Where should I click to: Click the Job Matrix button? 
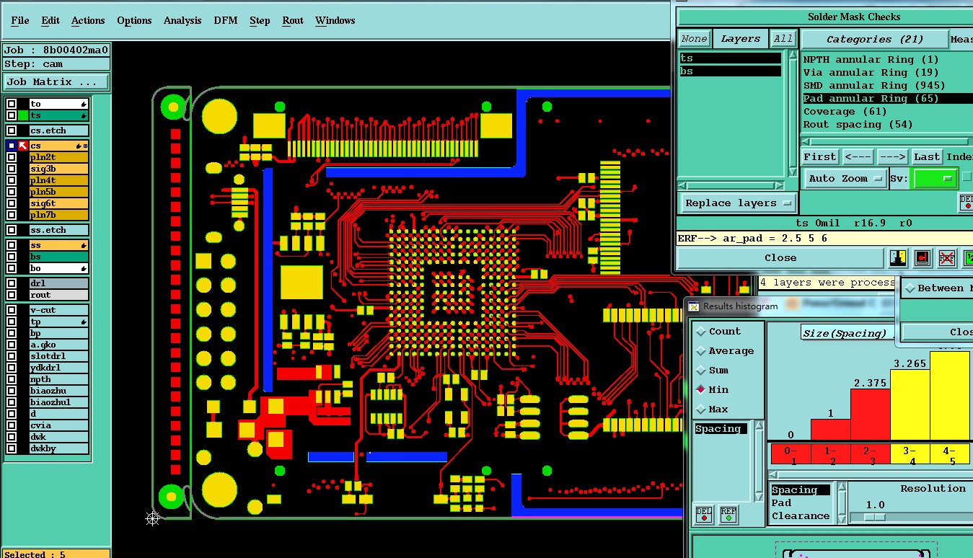tap(56, 81)
